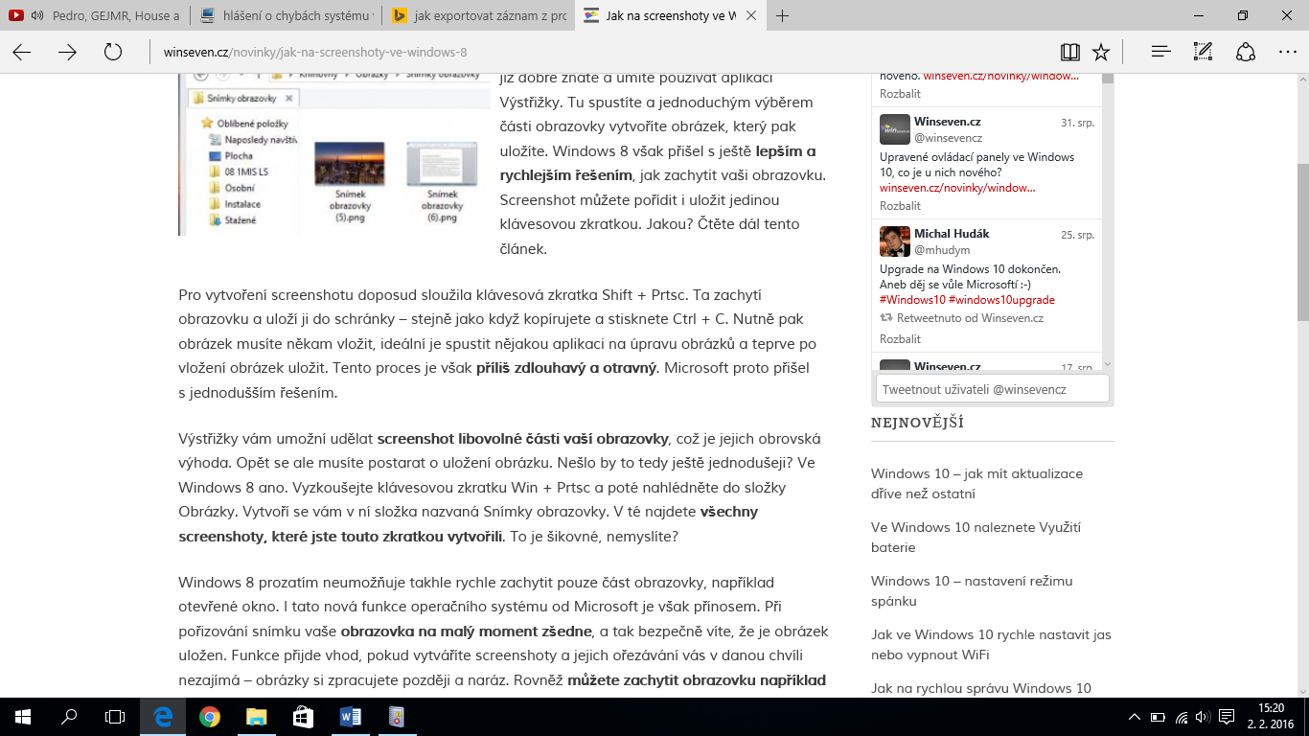1309x736 pixels.
Task: Open the volume control tray icon
Action: (x=1203, y=717)
